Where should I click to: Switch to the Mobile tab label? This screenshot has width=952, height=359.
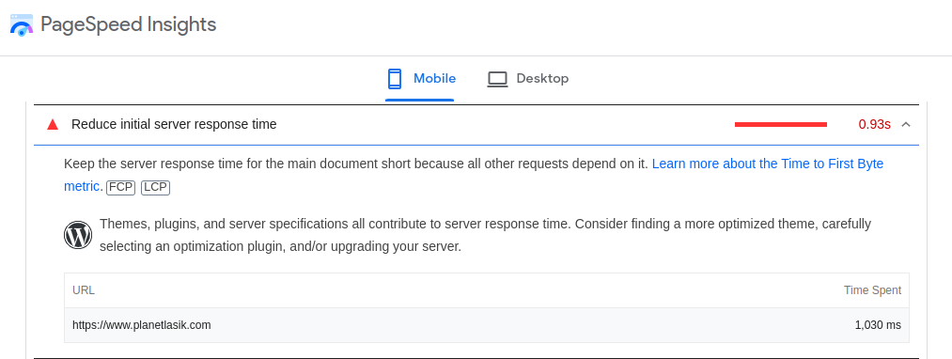[435, 78]
